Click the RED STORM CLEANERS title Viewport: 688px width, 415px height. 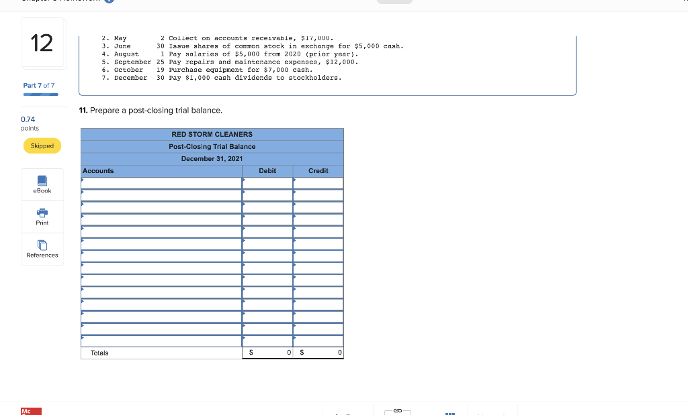pos(212,134)
